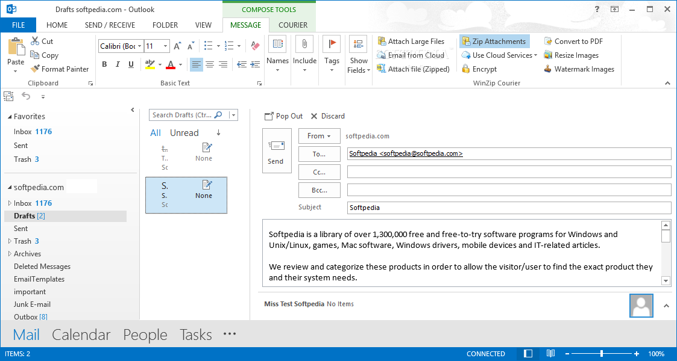Image resolution: width=677 pixels, height=361 pixels.
Task: Open the SEND / RECEIVE tab
Action: (110, 25)
